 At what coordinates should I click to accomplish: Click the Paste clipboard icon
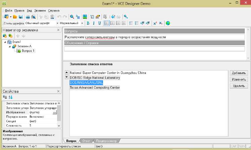[52, 17]
